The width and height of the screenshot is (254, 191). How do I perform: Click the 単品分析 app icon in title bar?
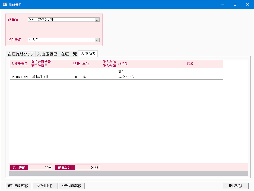5,4
